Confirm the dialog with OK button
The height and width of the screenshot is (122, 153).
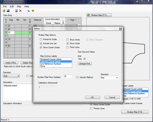(92, 97)
